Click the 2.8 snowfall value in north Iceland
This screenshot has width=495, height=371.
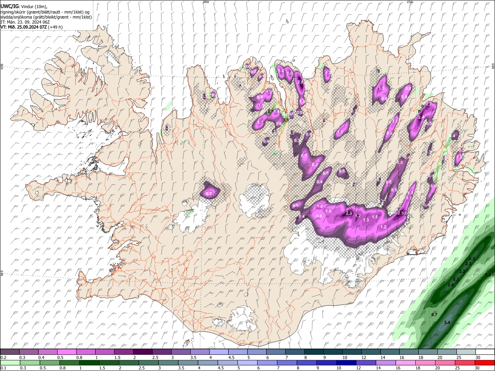(300, 82)
